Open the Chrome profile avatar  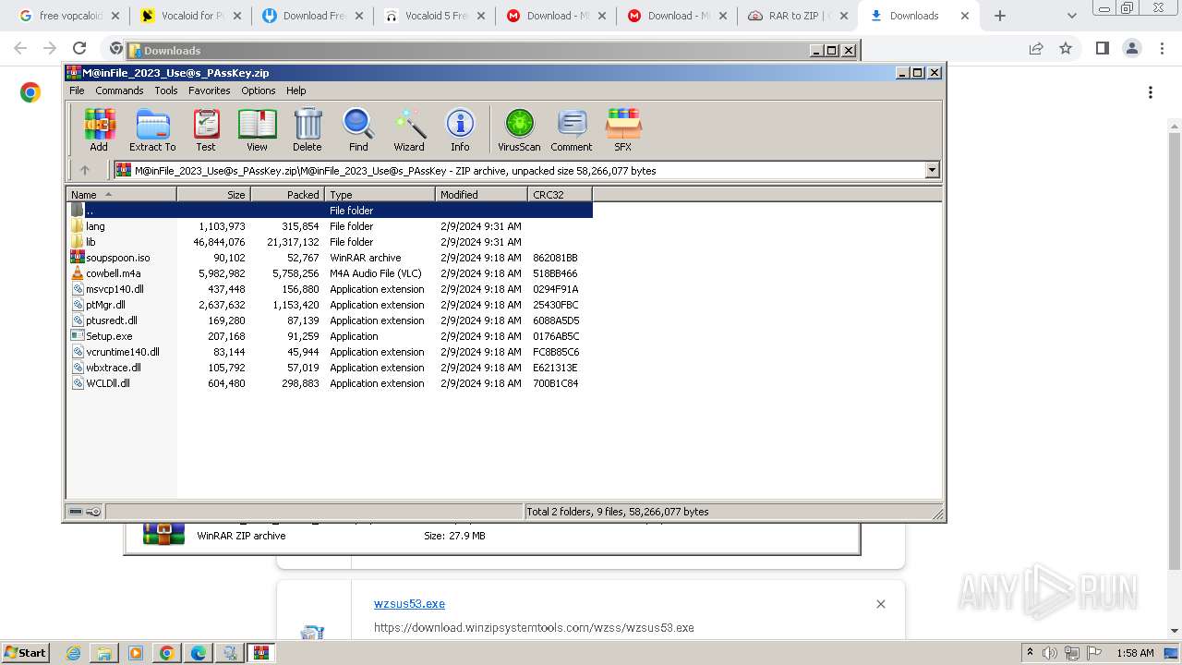click(x=1132, y=49)
